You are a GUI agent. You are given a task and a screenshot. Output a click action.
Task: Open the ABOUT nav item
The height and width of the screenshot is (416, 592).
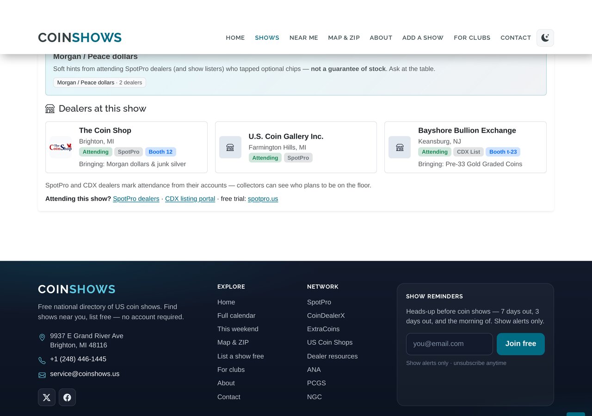click(381, 38)
